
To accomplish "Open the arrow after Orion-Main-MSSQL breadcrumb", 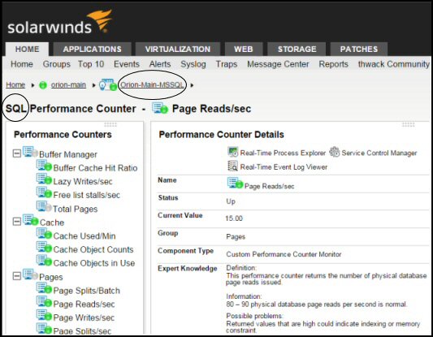I will tap(192, 85).
